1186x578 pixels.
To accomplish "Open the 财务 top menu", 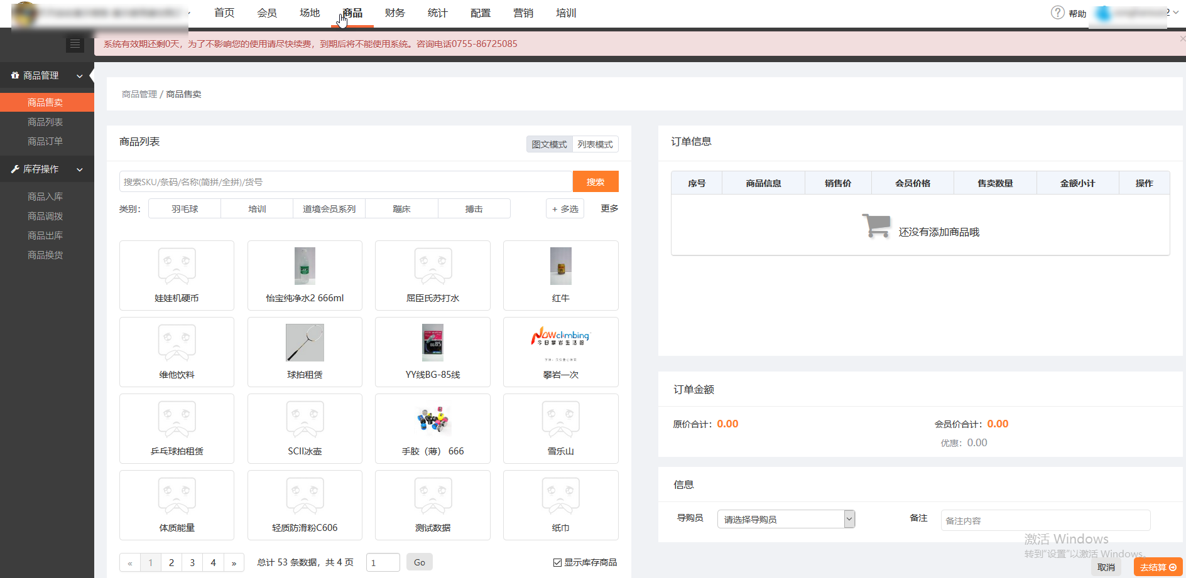I will [395, 13].
